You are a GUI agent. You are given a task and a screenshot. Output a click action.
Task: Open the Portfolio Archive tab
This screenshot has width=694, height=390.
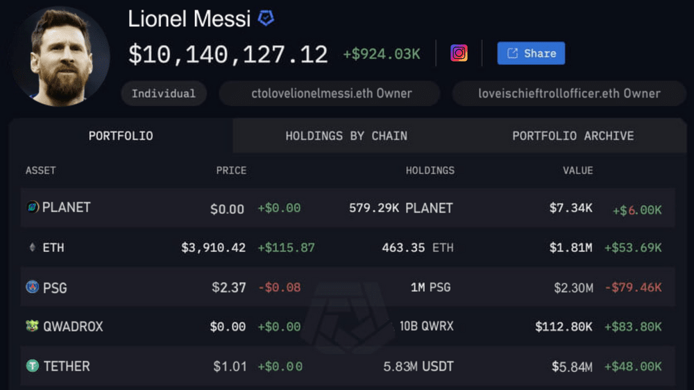pyautogui.click(x=573, y=136)
